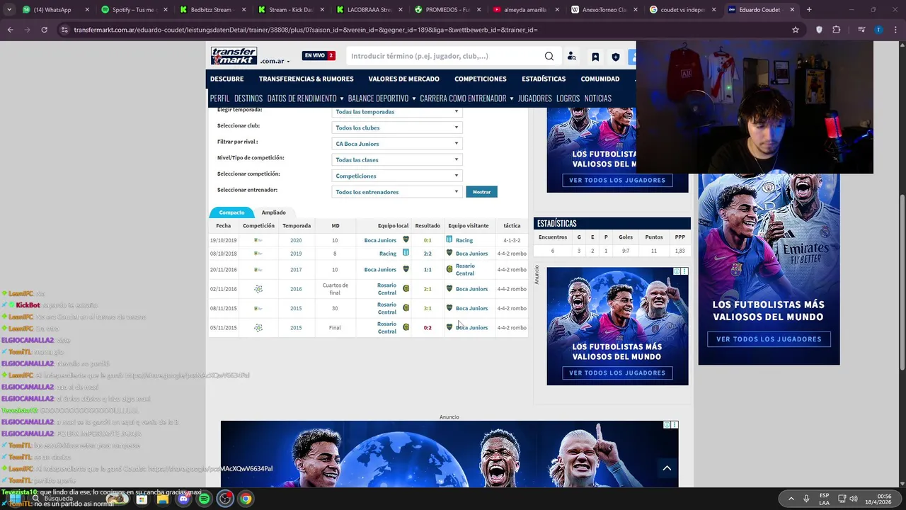
Task: Open season 2020 link
Action: (296, 240)
